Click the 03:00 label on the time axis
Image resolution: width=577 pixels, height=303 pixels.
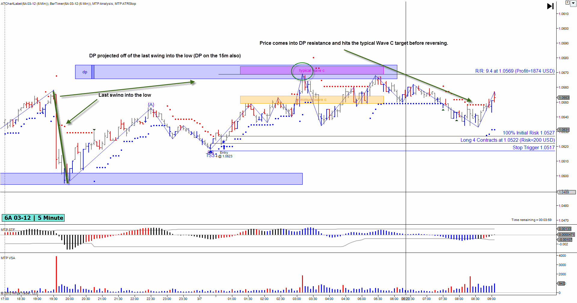pyautogui.click(x=297, y=299)
